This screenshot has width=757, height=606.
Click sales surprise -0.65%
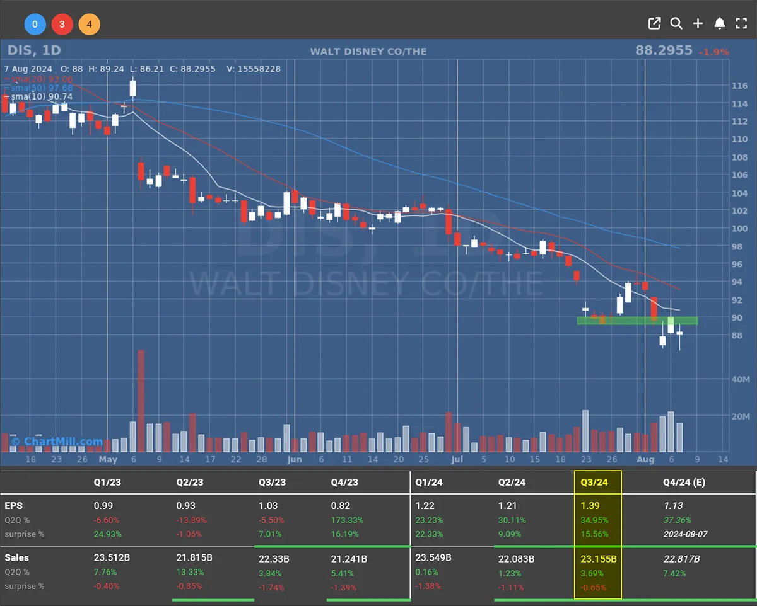tap(592, 587)
